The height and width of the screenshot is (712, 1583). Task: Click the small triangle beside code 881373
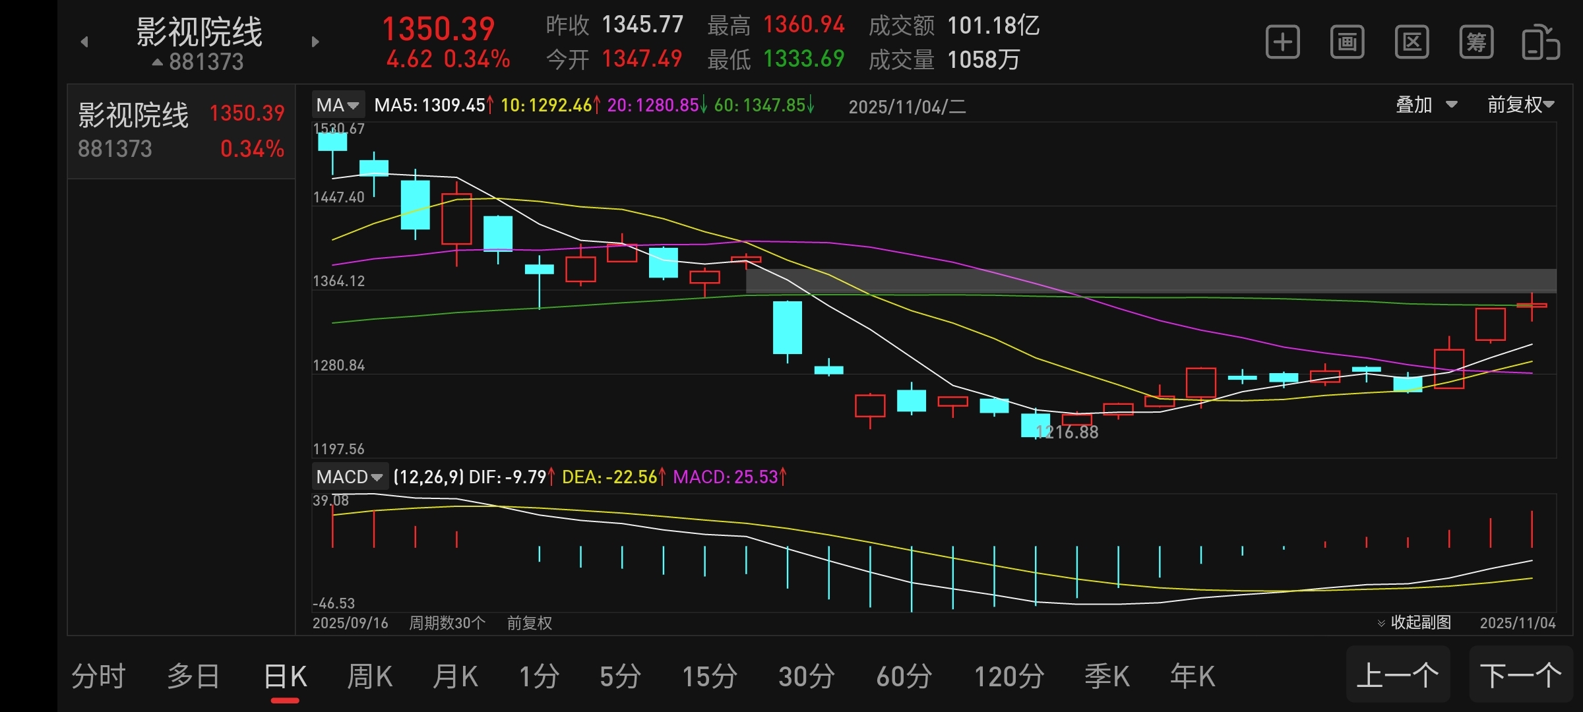coord(157,63)
